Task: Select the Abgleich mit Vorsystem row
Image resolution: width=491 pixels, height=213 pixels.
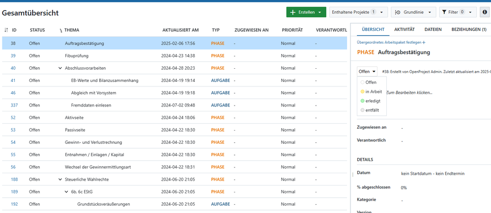Action: click(175, 93)
